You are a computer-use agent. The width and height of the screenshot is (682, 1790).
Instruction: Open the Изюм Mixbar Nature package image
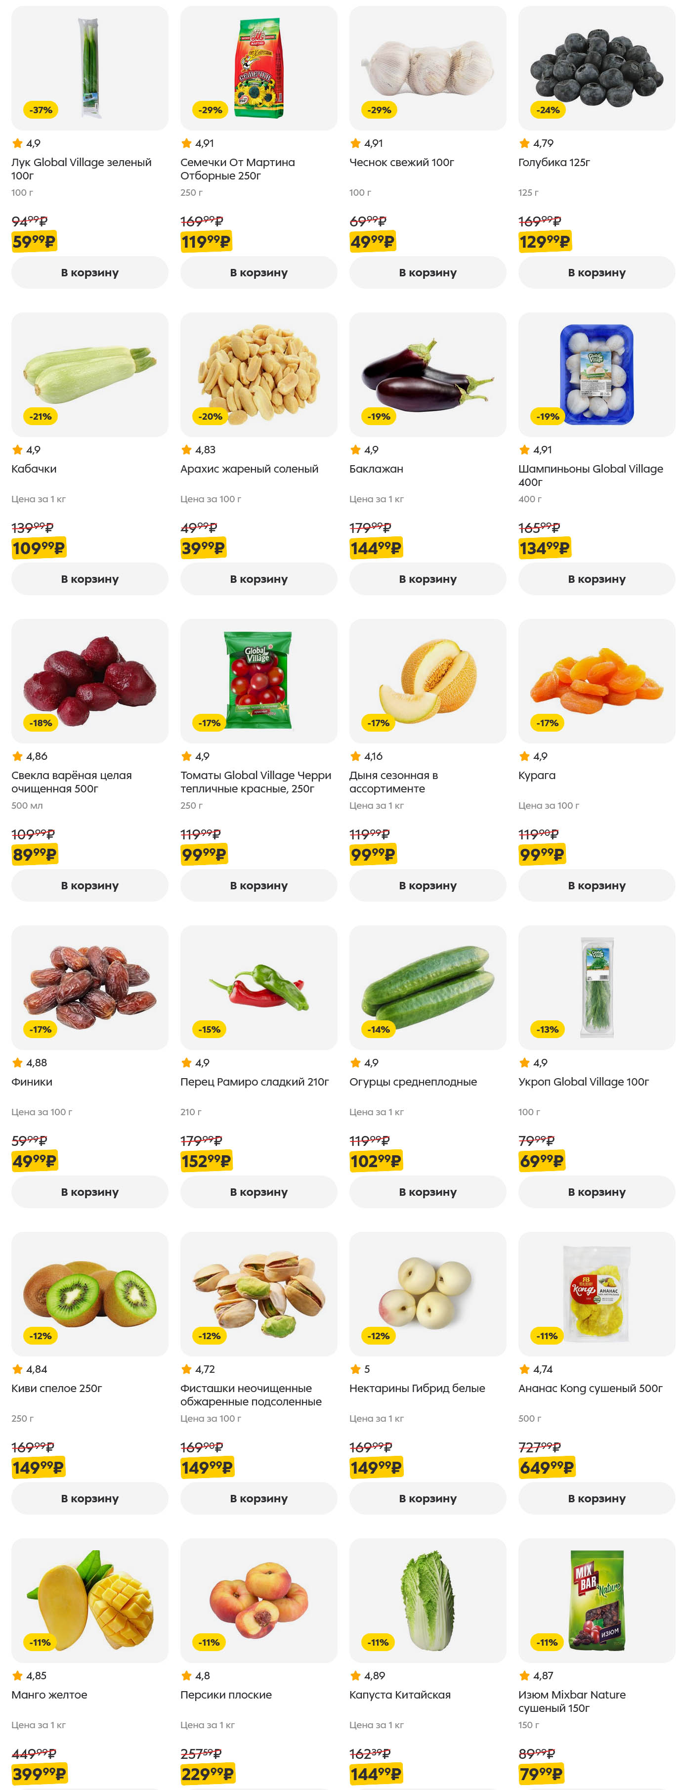[x=596, y=1600]
